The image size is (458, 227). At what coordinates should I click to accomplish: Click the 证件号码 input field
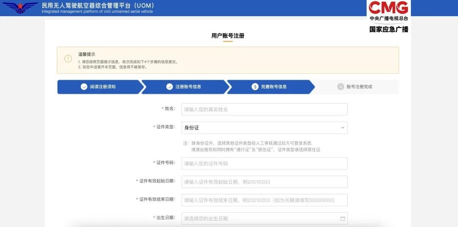pos(264,163)
